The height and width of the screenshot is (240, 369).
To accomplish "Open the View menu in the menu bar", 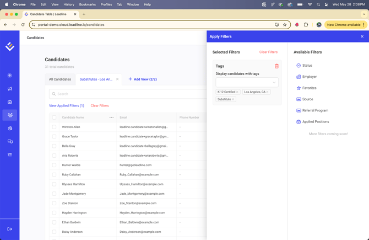I will (55, 4).
